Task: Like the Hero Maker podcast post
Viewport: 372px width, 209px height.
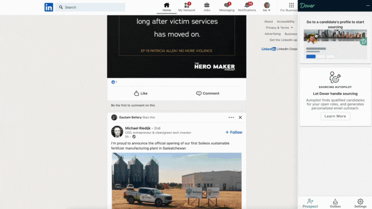Action: coord(140,93)
